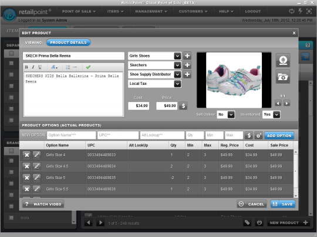This screenshot has height=237, width=317.
Task: Add a new department with plus next to Girls Shoes
Action: pos(187,56)
